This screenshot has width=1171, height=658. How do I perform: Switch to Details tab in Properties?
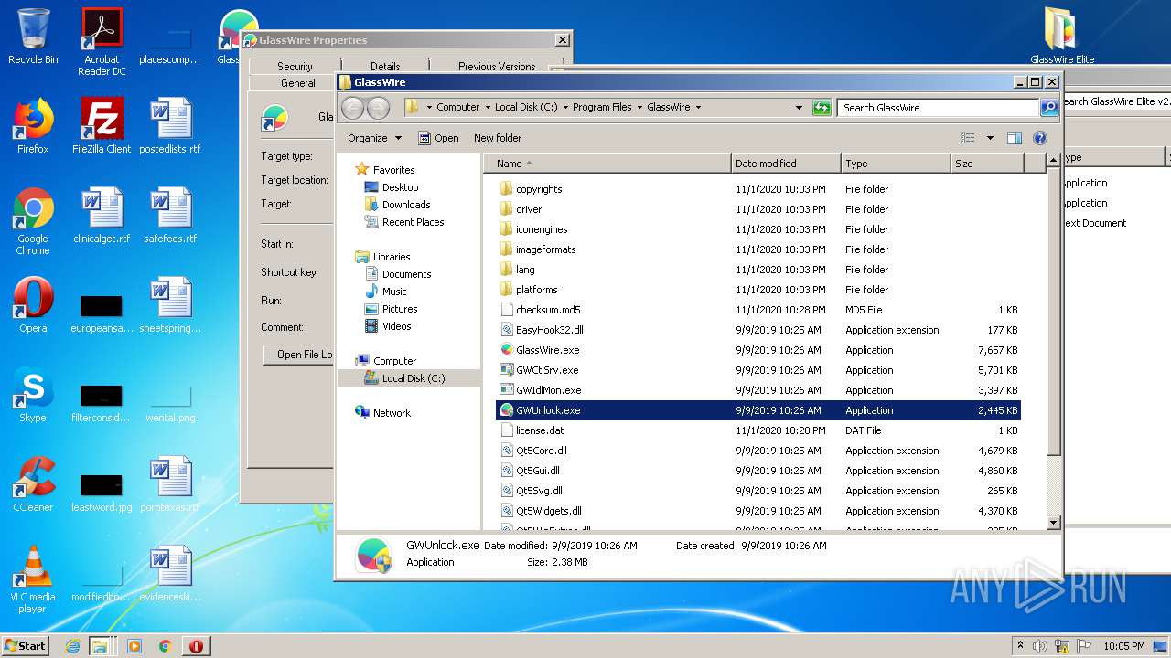(x=385, y=67)
